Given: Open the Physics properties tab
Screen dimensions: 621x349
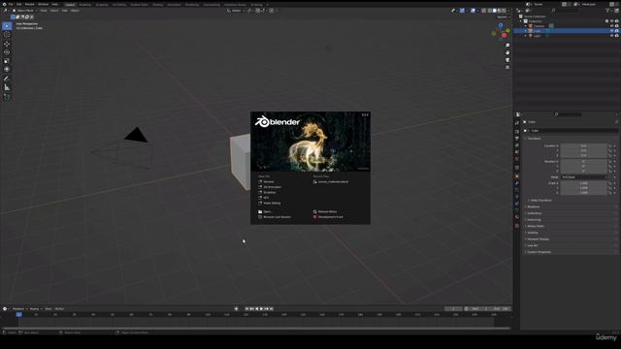Looking at the screenshot, I should pyautogui.click(x=517, y=197).
